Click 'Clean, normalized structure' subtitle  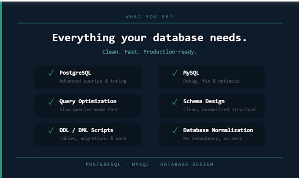219,109
